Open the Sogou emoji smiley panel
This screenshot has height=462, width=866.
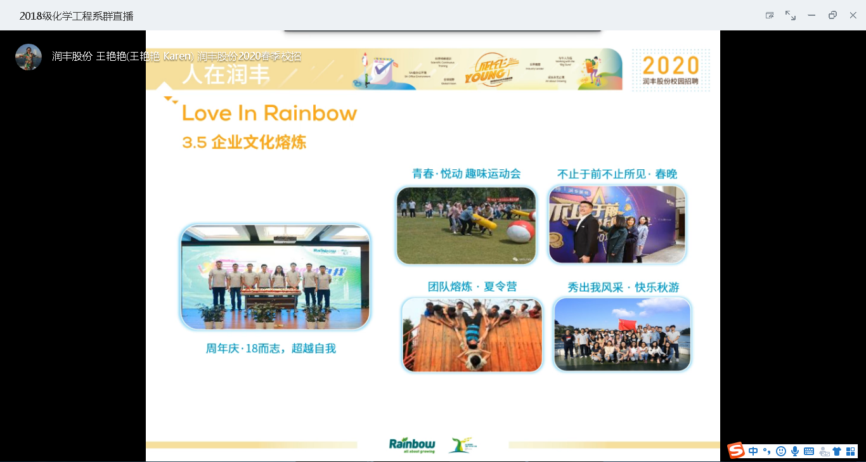[781, 451]
